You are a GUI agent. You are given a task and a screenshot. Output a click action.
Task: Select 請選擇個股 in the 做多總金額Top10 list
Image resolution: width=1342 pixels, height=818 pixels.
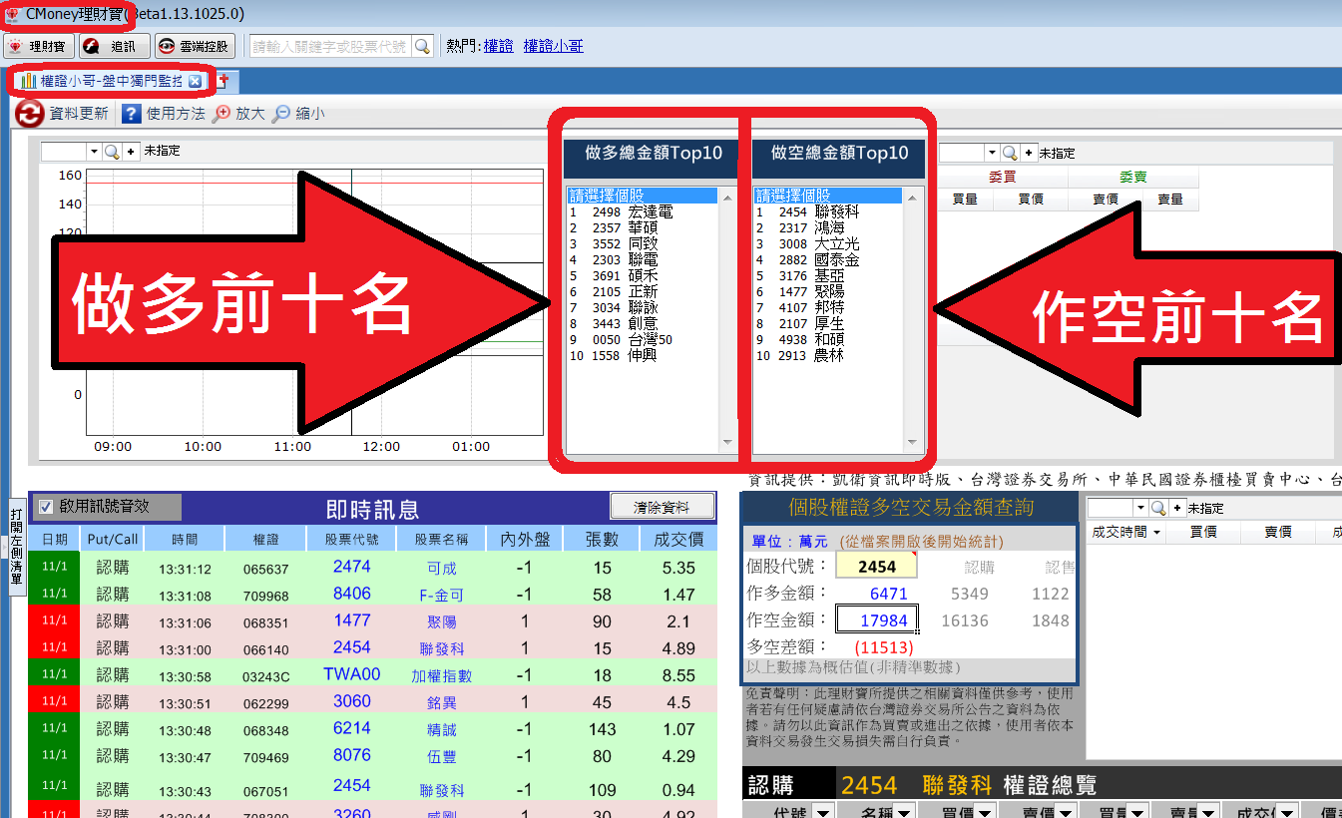pos(639,194)
